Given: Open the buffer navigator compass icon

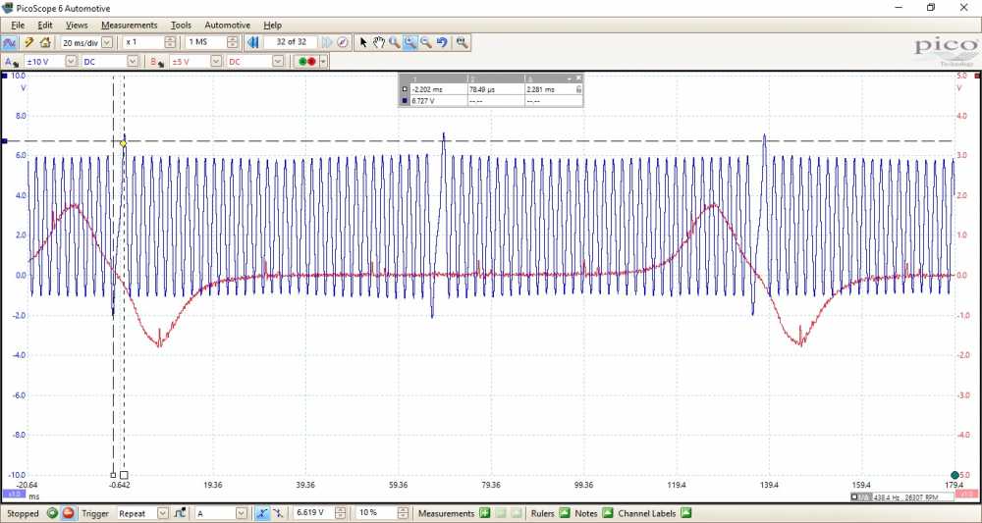Looking at the screenshot, I should (343, 42).
